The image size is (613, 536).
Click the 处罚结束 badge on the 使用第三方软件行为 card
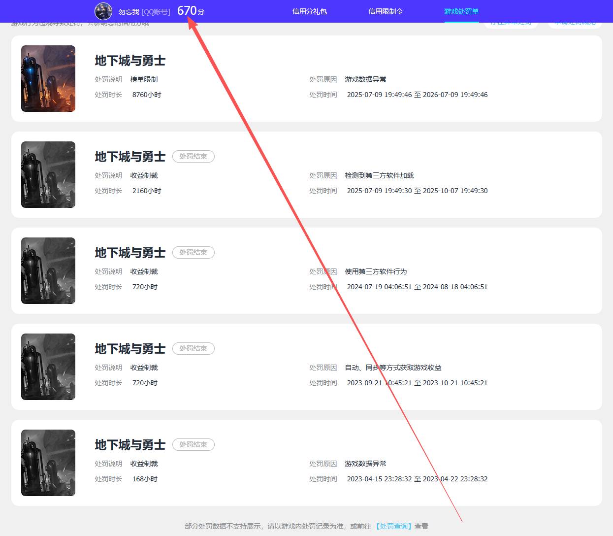(194, 252)
